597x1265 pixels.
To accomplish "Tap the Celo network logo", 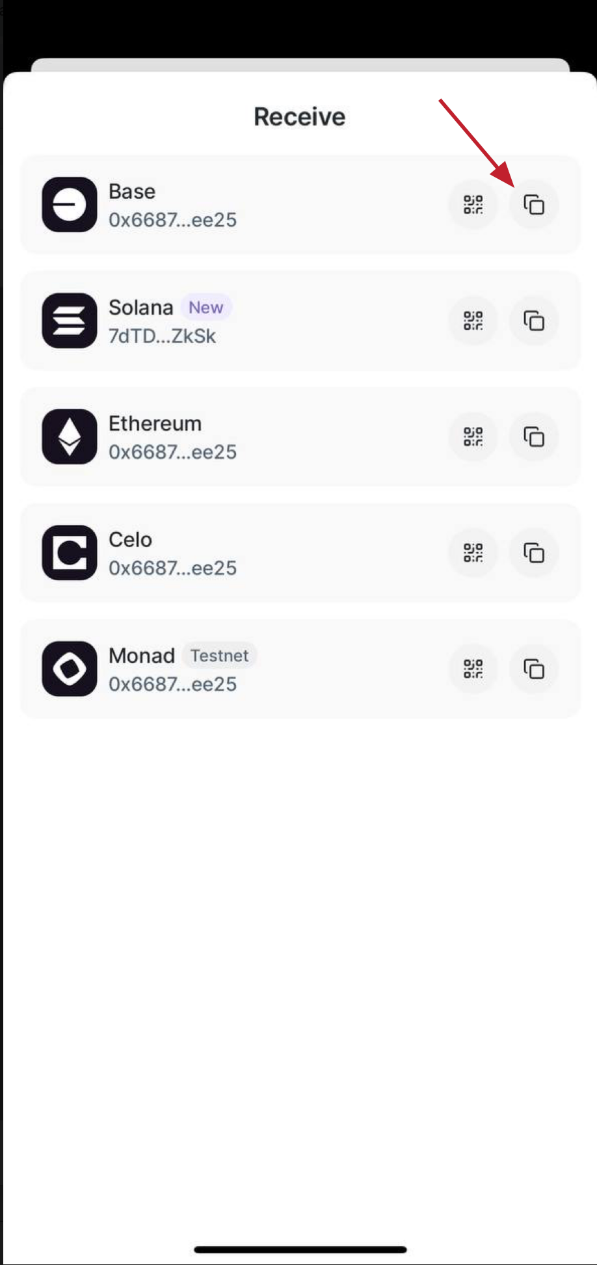I will coord(70,553).
